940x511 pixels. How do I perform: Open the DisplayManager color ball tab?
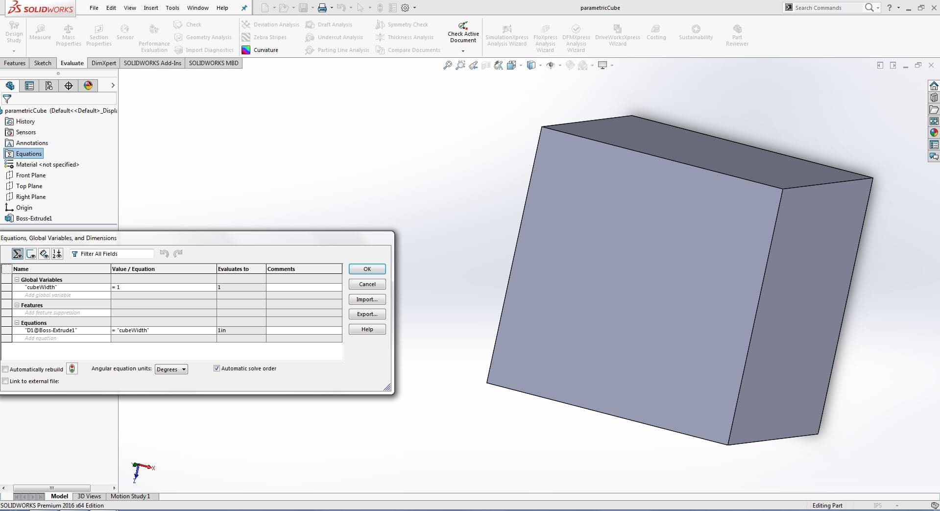[88, 86]
